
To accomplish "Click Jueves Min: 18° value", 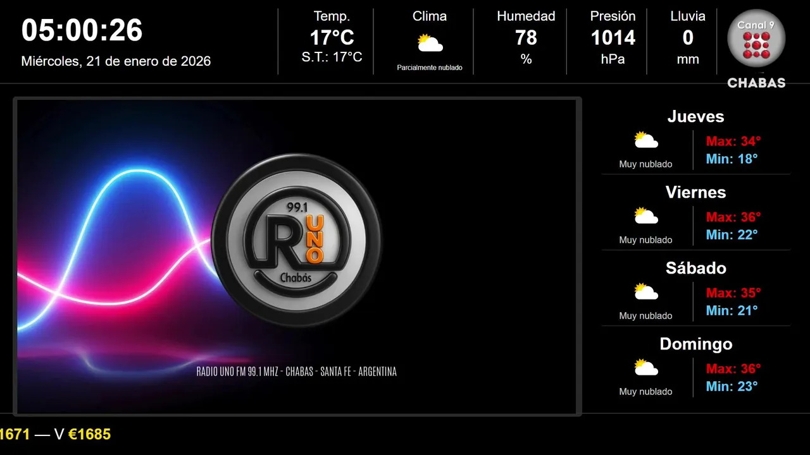I will click(732, 159).
